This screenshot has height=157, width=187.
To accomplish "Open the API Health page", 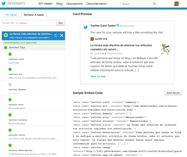I will 45,4.
